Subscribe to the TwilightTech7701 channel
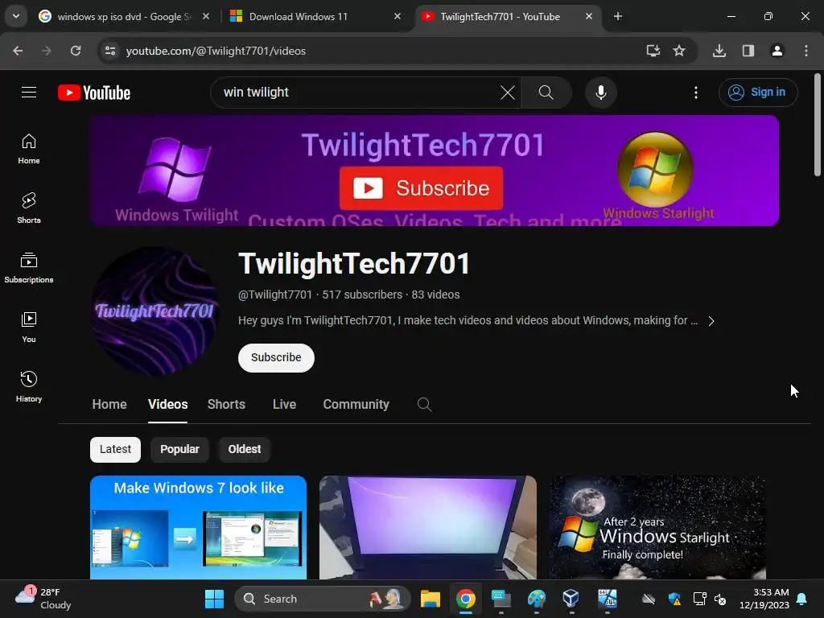Screen dimensions: 824x618 276,358
